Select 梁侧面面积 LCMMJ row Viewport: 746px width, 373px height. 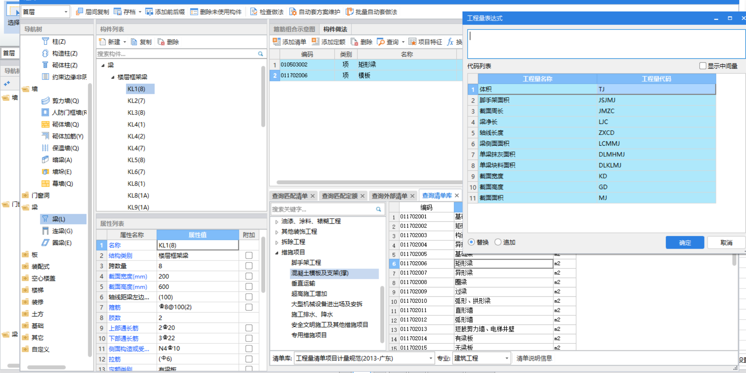[592, 143]
